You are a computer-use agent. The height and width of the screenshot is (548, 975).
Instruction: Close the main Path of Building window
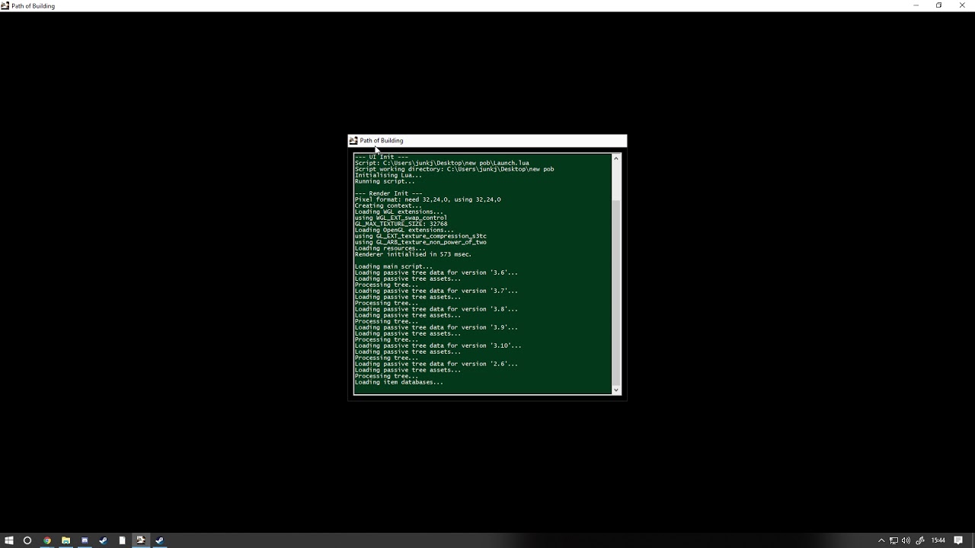tap(962, 5)
